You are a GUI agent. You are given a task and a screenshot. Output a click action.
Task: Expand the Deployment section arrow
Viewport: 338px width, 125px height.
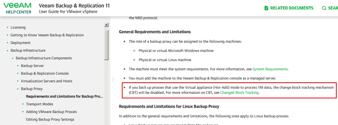coord(7,43)
